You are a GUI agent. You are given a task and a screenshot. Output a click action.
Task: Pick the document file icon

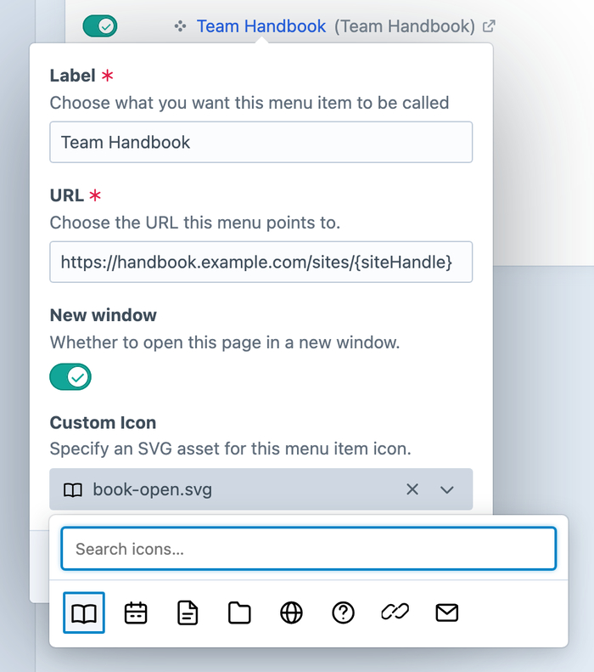188,613
